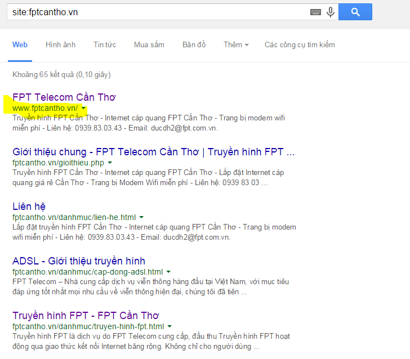Viewport: 410px width, 359px height.
Task: Activate voice search microphone icon
Action: [331, 12]
